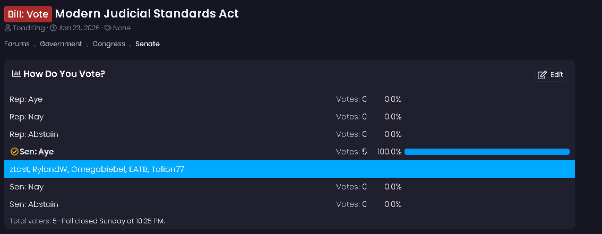Click the Sen: Aye blue progress bar
The image size is (602, 234).
[x=487, y=152]
